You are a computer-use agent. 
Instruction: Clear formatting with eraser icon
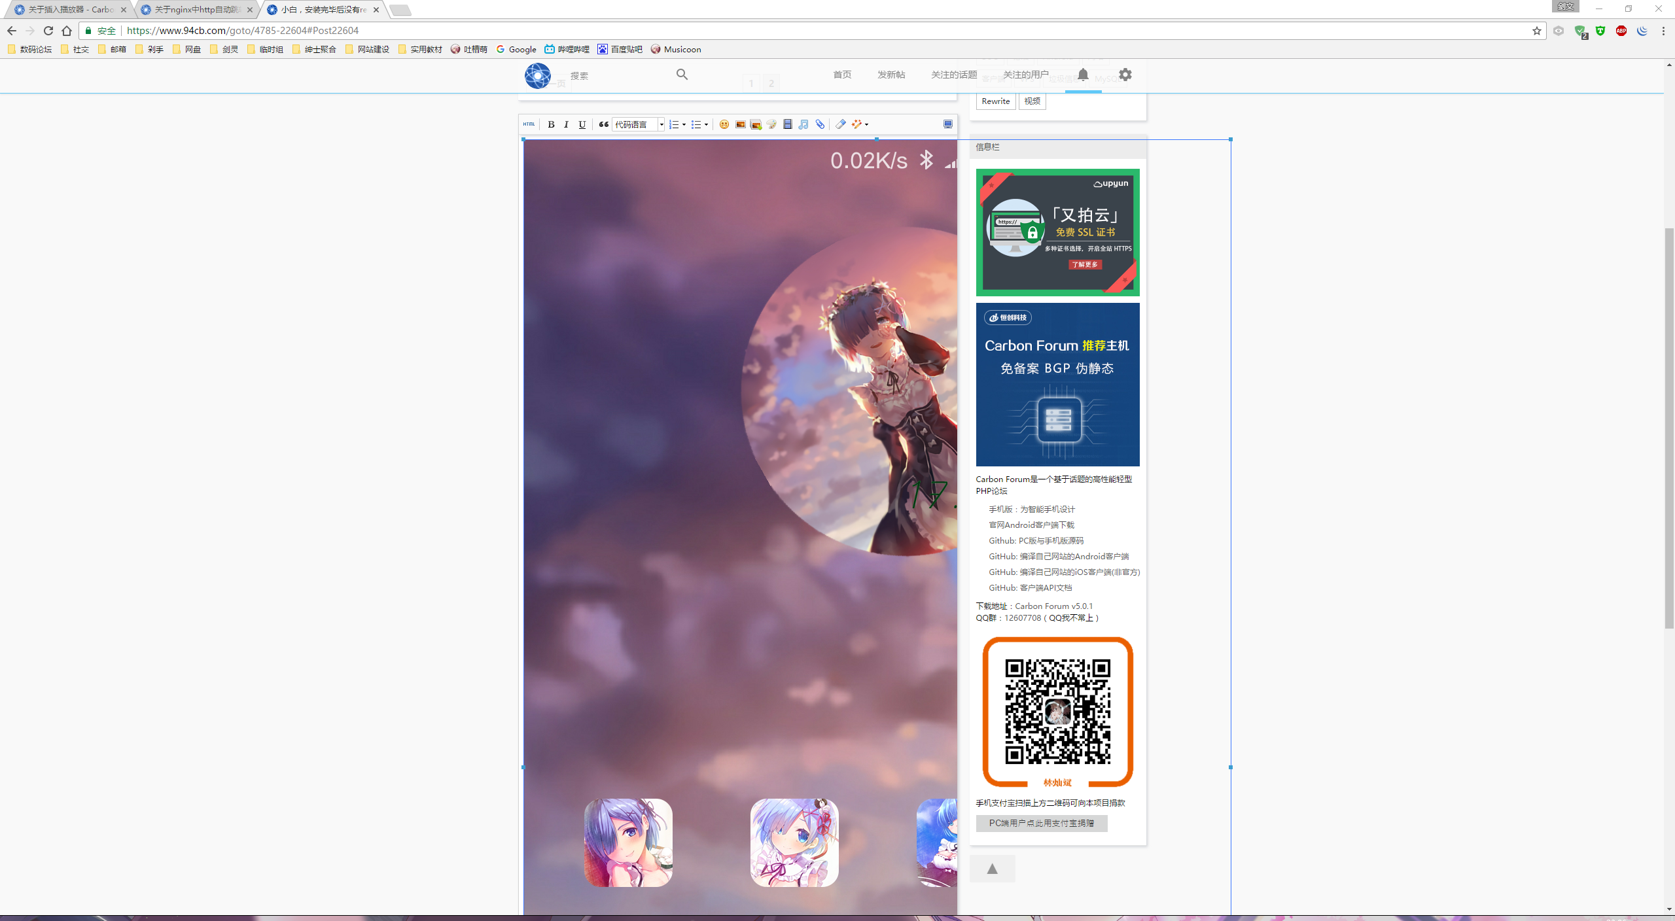coord(841,124)
